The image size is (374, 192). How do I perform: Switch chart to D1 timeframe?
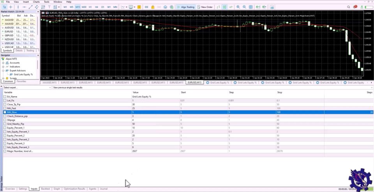102,7
